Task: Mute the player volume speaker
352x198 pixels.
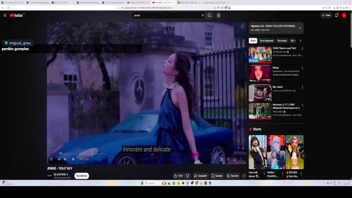Action: (73, 159)
